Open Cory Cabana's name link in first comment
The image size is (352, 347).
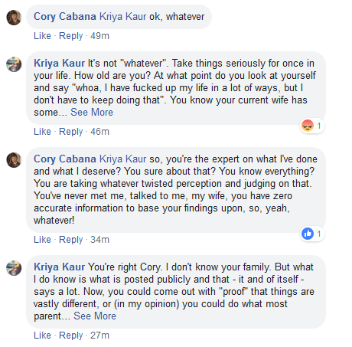click(65, 17)
